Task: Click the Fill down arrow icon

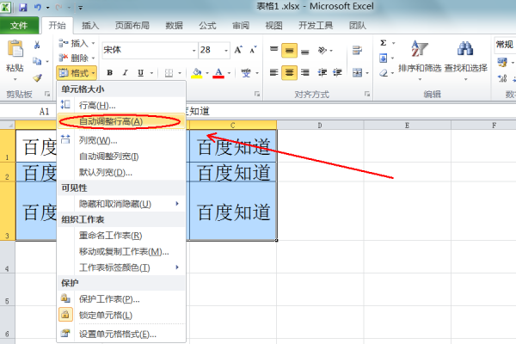Action: 383,58
